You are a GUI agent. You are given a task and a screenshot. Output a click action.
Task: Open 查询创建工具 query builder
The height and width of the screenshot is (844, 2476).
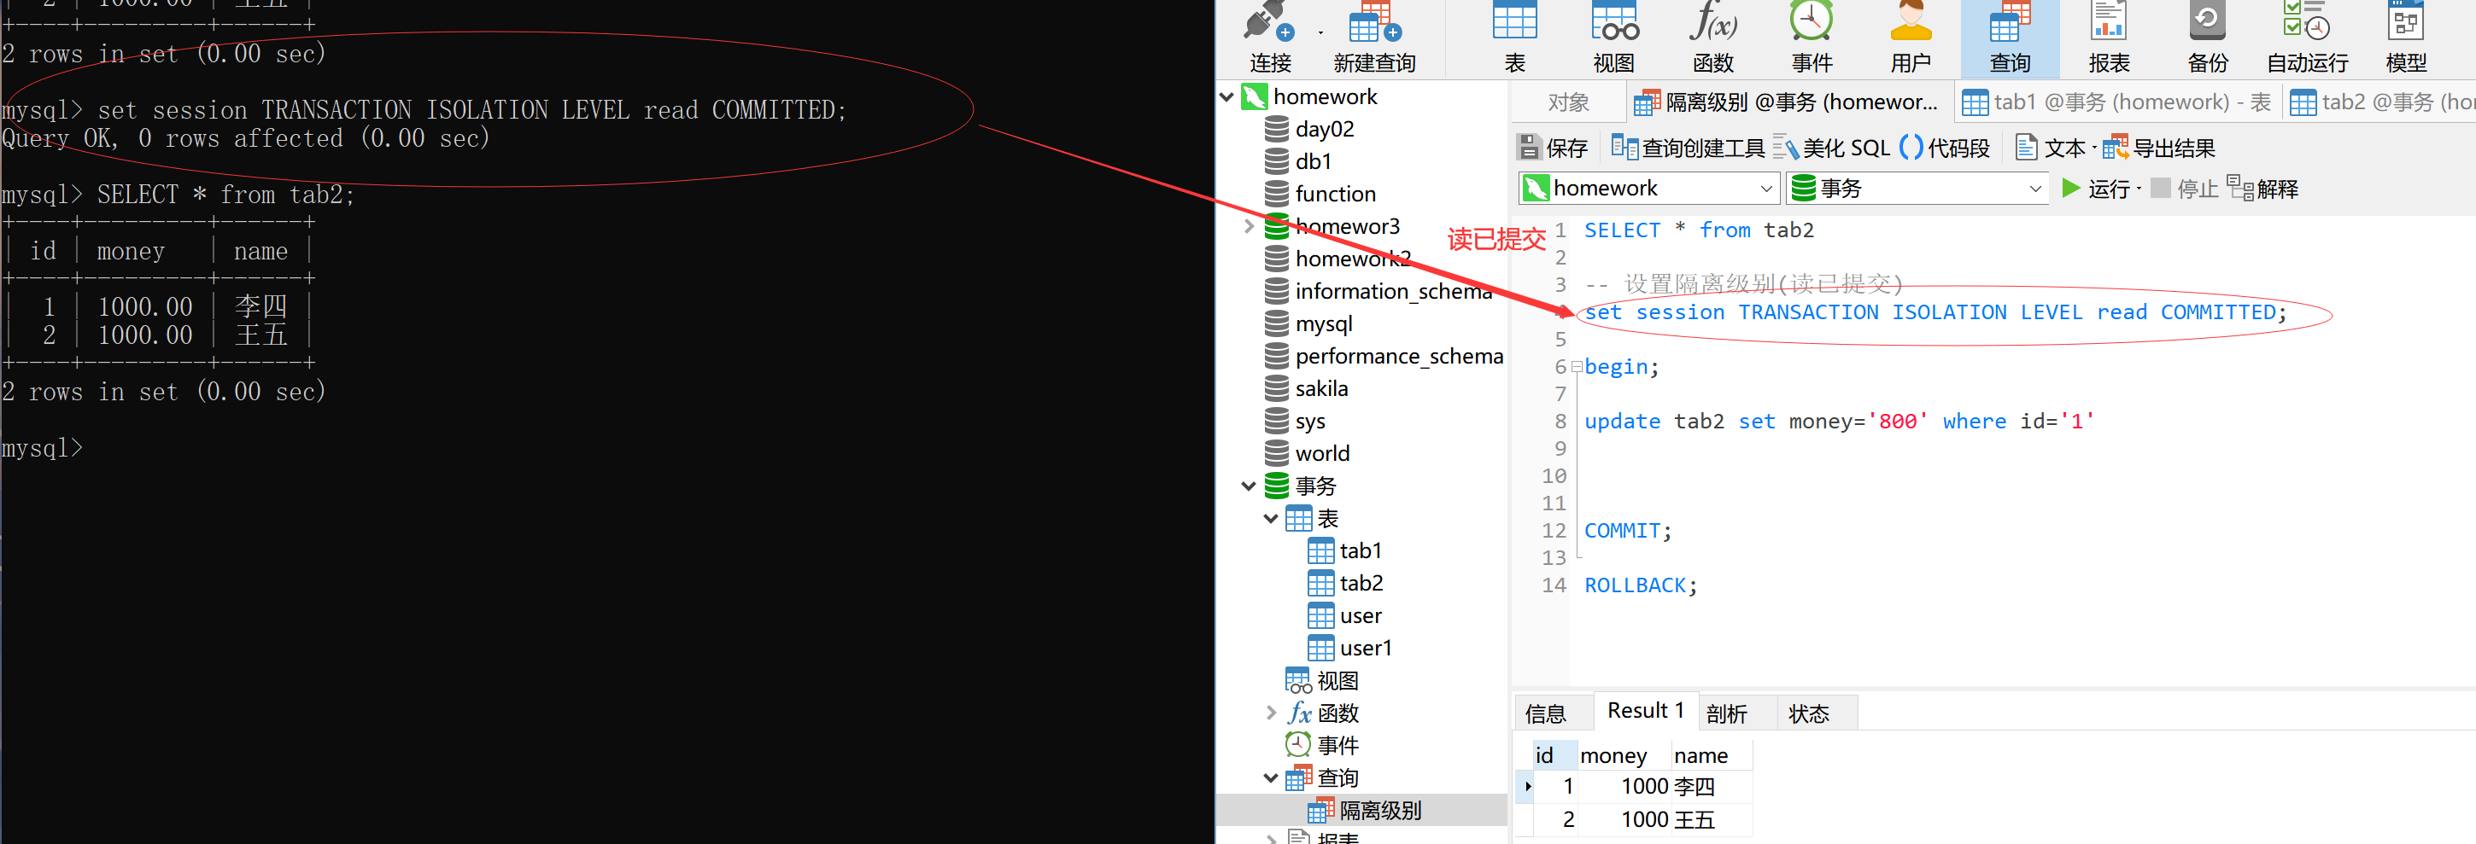(x=1688, y=148)
